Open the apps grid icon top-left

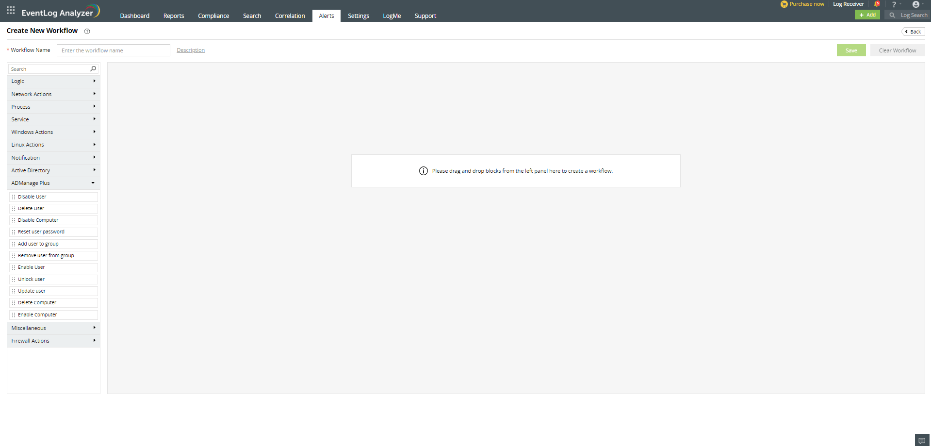point(10,10)
